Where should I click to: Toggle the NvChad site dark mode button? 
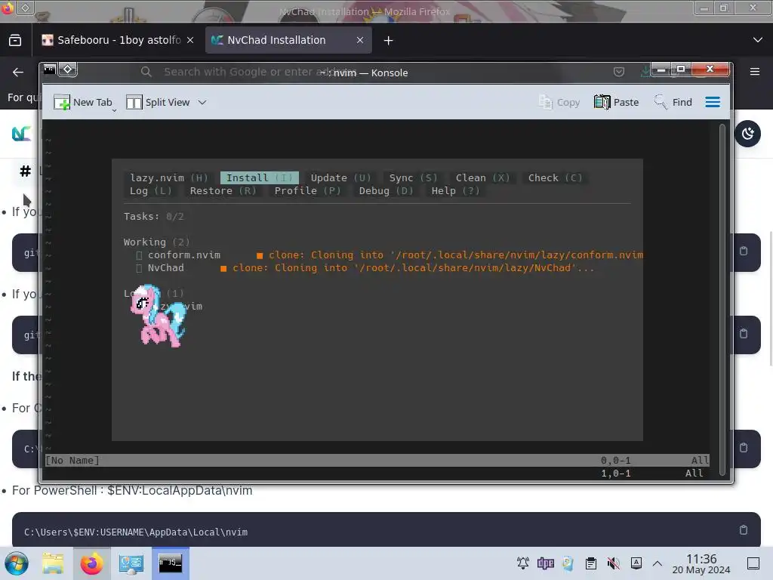tap(747, 134)
